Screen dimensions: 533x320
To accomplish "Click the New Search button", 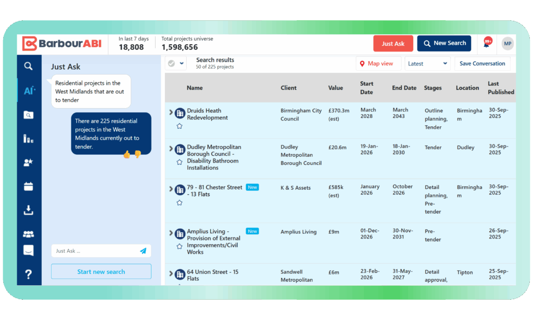I will pos(444,44).
